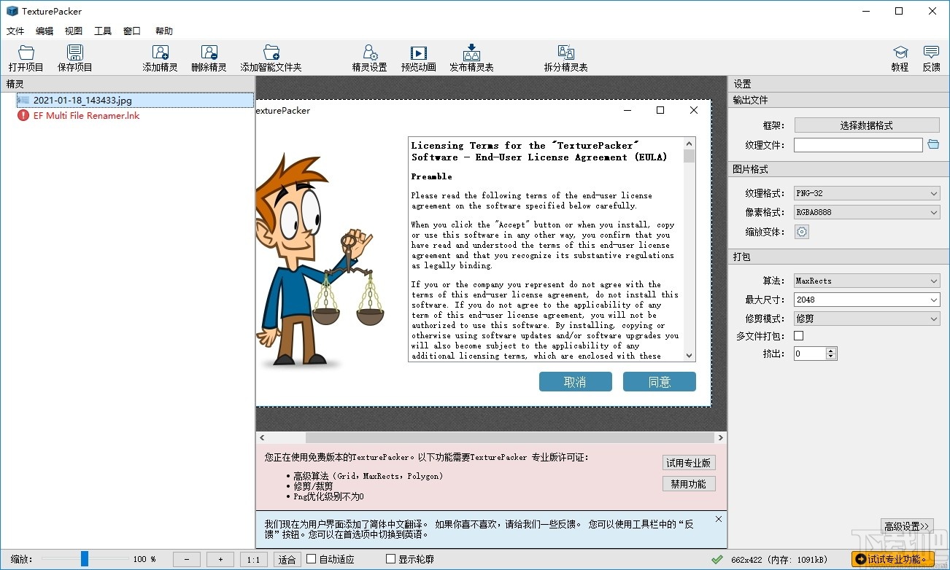
Task: Zoom out with minus button
Action: 187,559
